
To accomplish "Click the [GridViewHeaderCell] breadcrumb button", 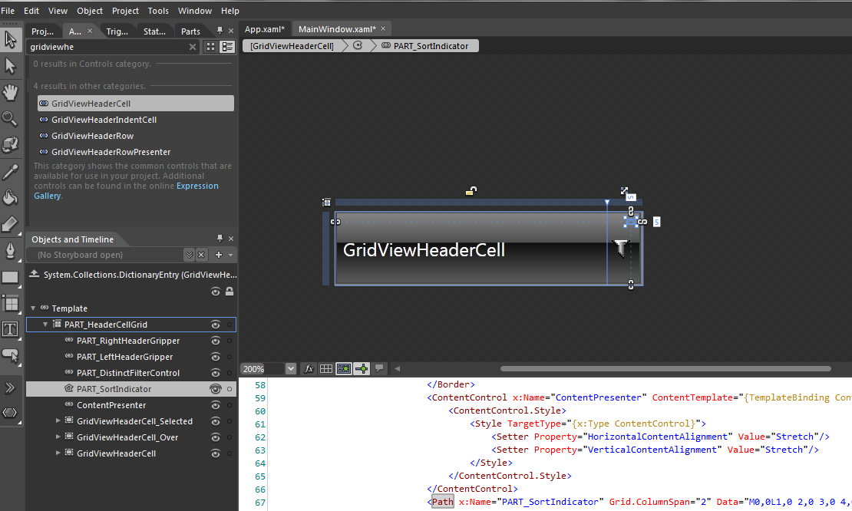I will point(292,46).
